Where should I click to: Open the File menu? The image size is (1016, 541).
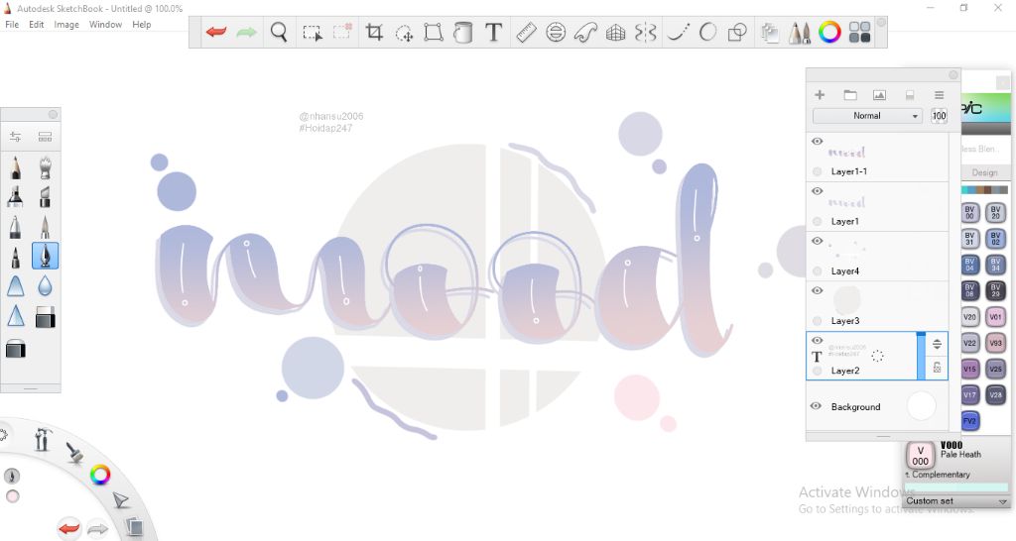(12, 25)
